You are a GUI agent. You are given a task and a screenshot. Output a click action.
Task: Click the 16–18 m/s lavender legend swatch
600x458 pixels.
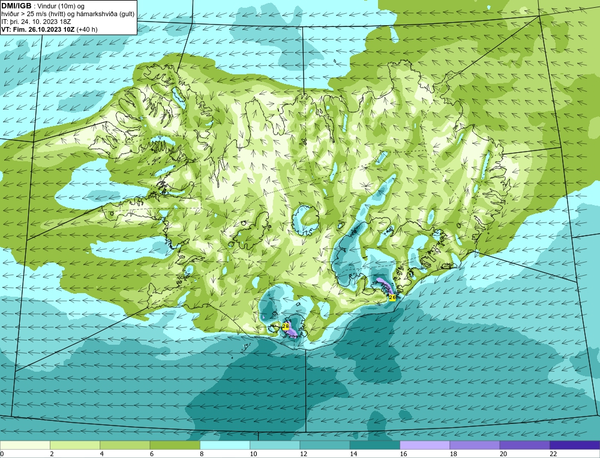pos(425,445)
